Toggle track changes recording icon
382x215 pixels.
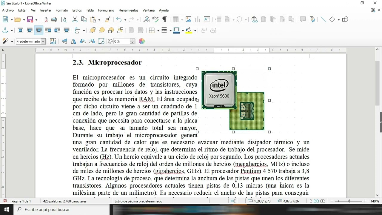pyautogui.click(x=312, y=19)
